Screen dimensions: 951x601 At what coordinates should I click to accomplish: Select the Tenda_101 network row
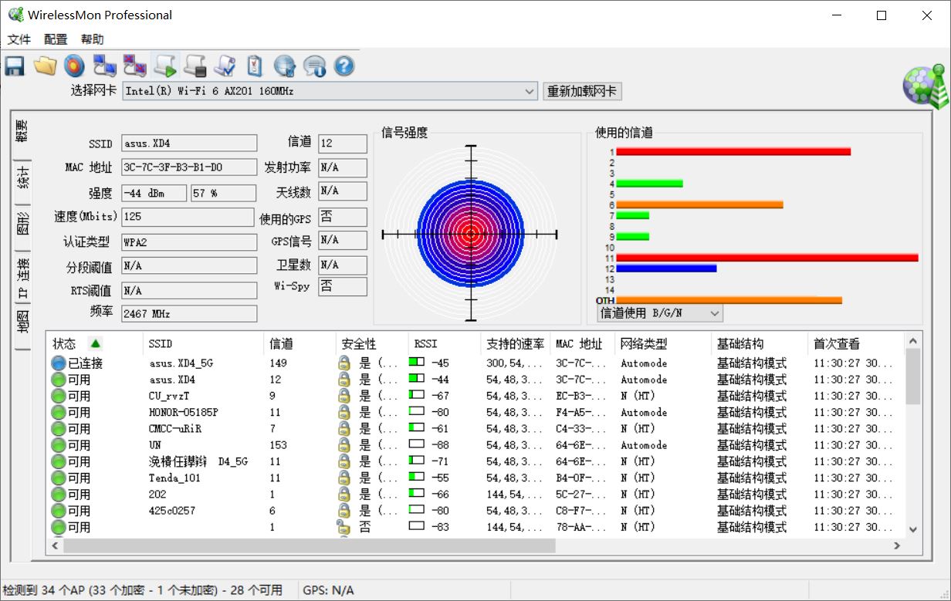[x=174, y=478]
